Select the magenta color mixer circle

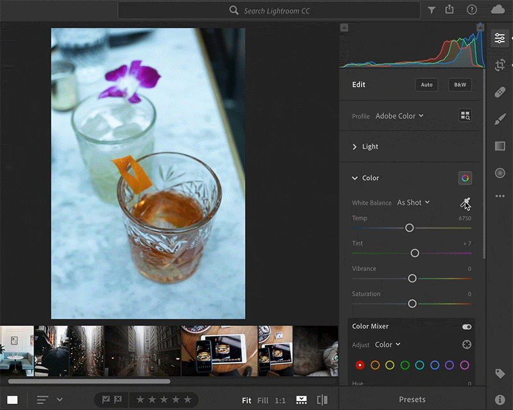(464, 365)
